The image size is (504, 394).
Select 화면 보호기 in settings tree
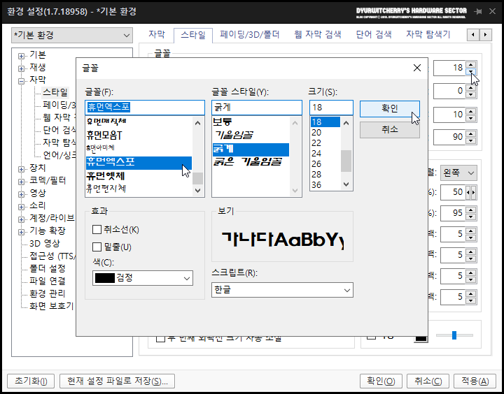[52, 306]
